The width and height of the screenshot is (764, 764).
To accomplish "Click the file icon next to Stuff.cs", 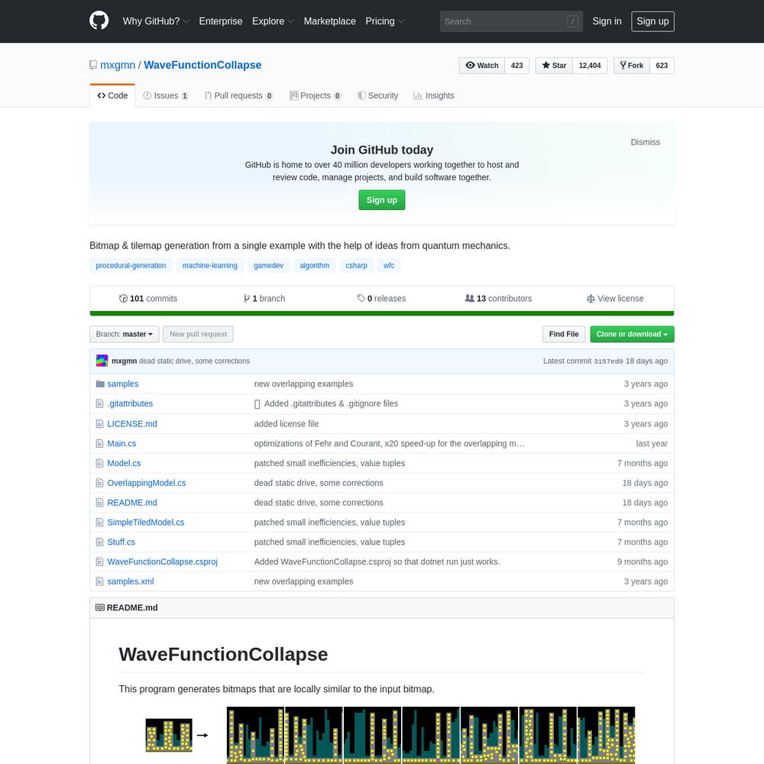I will [x=100, y=542].
